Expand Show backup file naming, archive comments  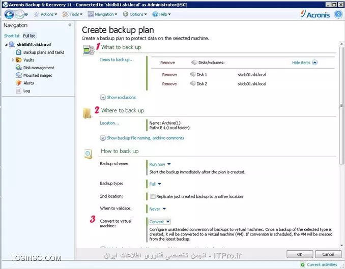point(142,138)
